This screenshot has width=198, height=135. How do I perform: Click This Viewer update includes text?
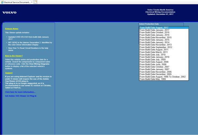click(17, 33)
